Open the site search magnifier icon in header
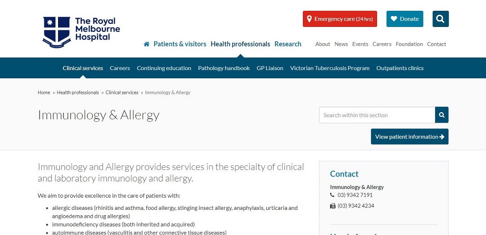 click(441, 19)
